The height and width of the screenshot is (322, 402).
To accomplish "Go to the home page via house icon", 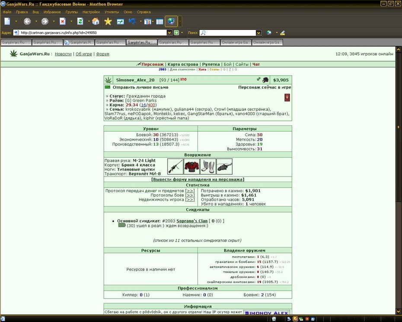I will click(96, 21).
